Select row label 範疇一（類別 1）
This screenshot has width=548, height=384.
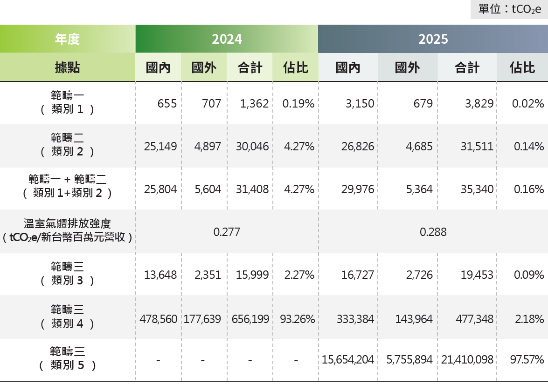(68, 102)
